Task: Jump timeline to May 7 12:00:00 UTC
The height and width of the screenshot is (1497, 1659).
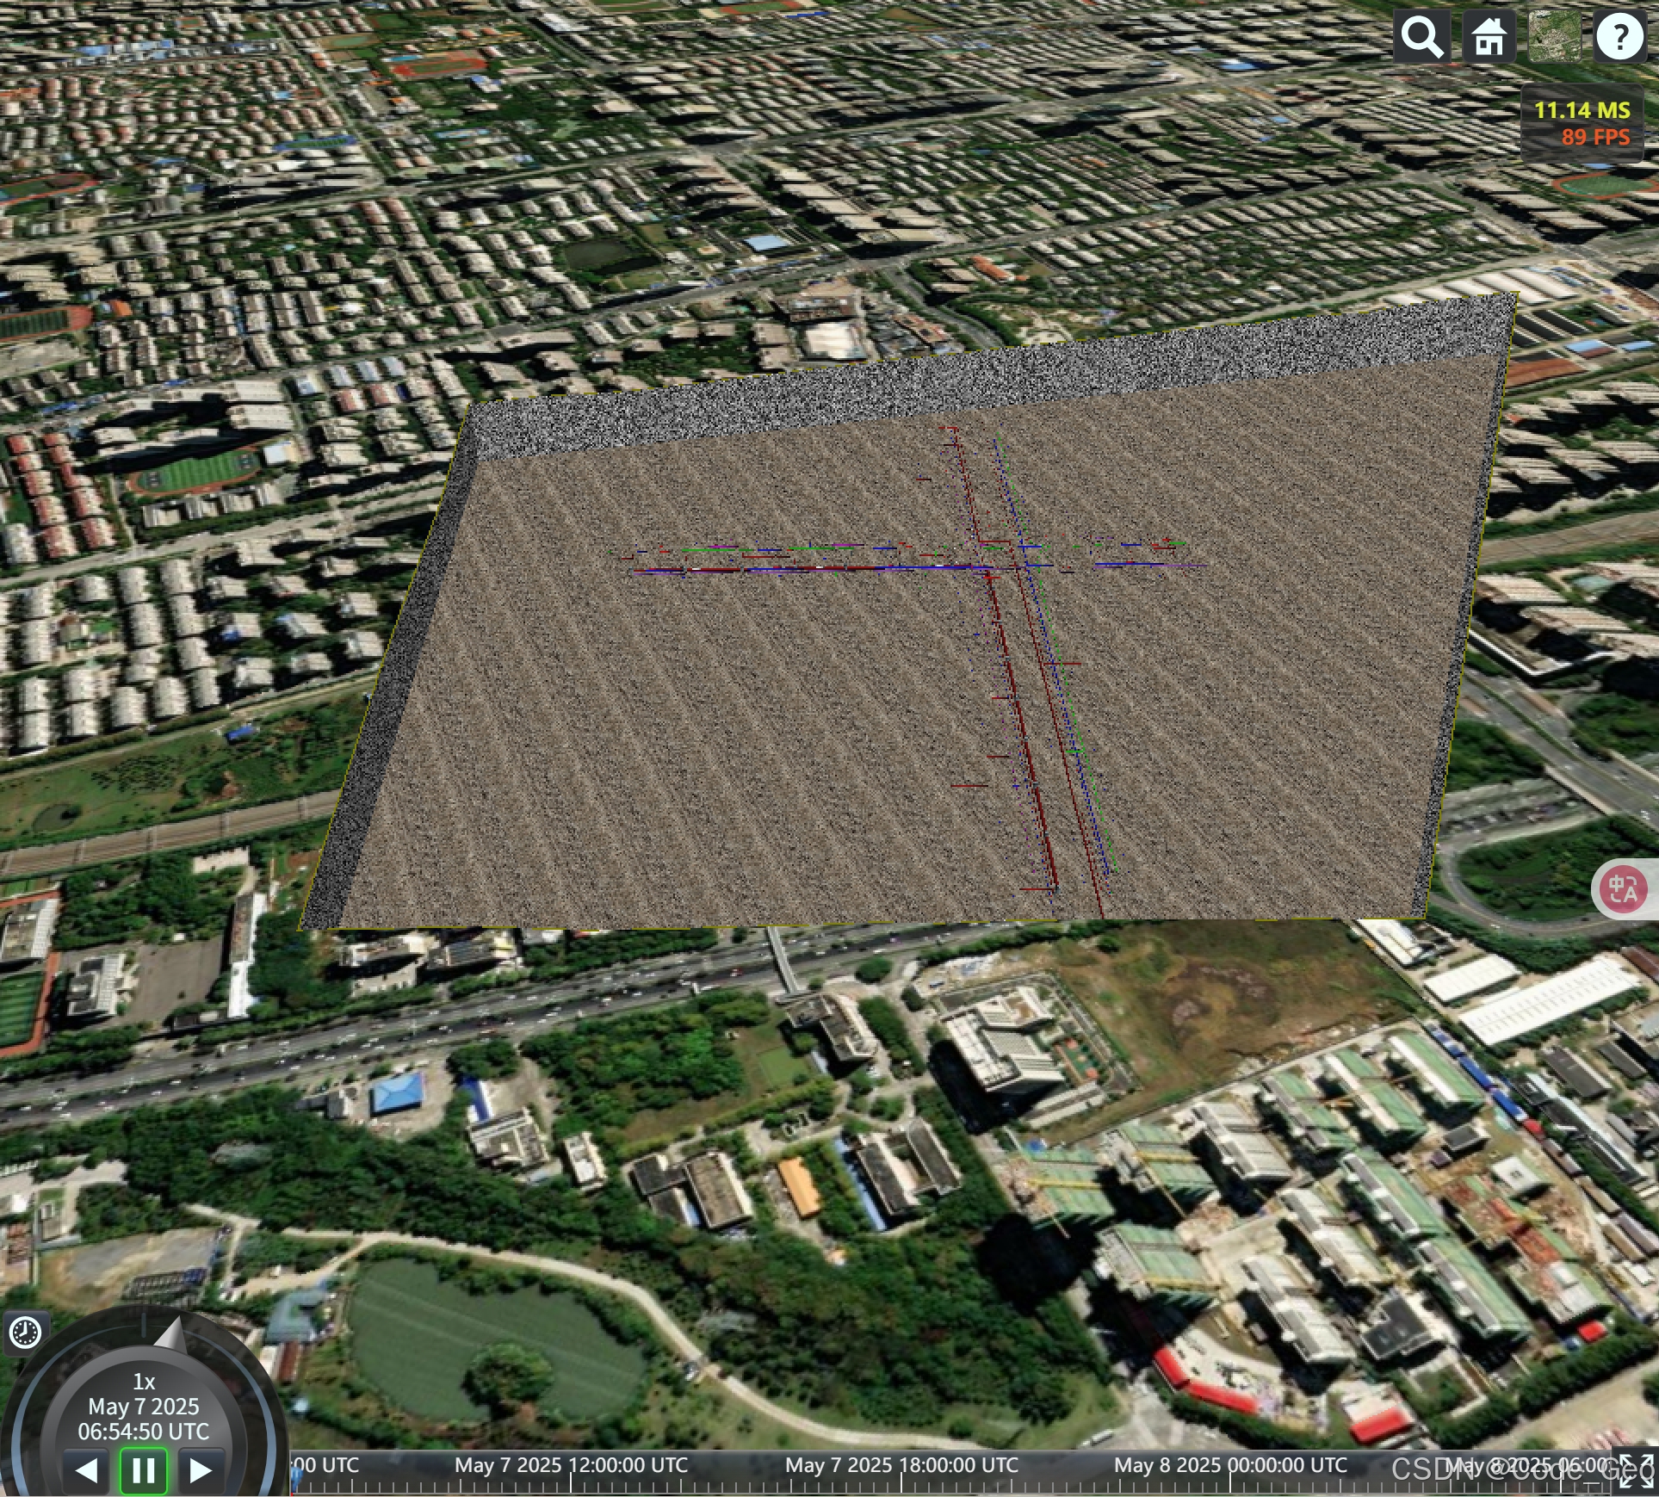Action: point(571,1465)
